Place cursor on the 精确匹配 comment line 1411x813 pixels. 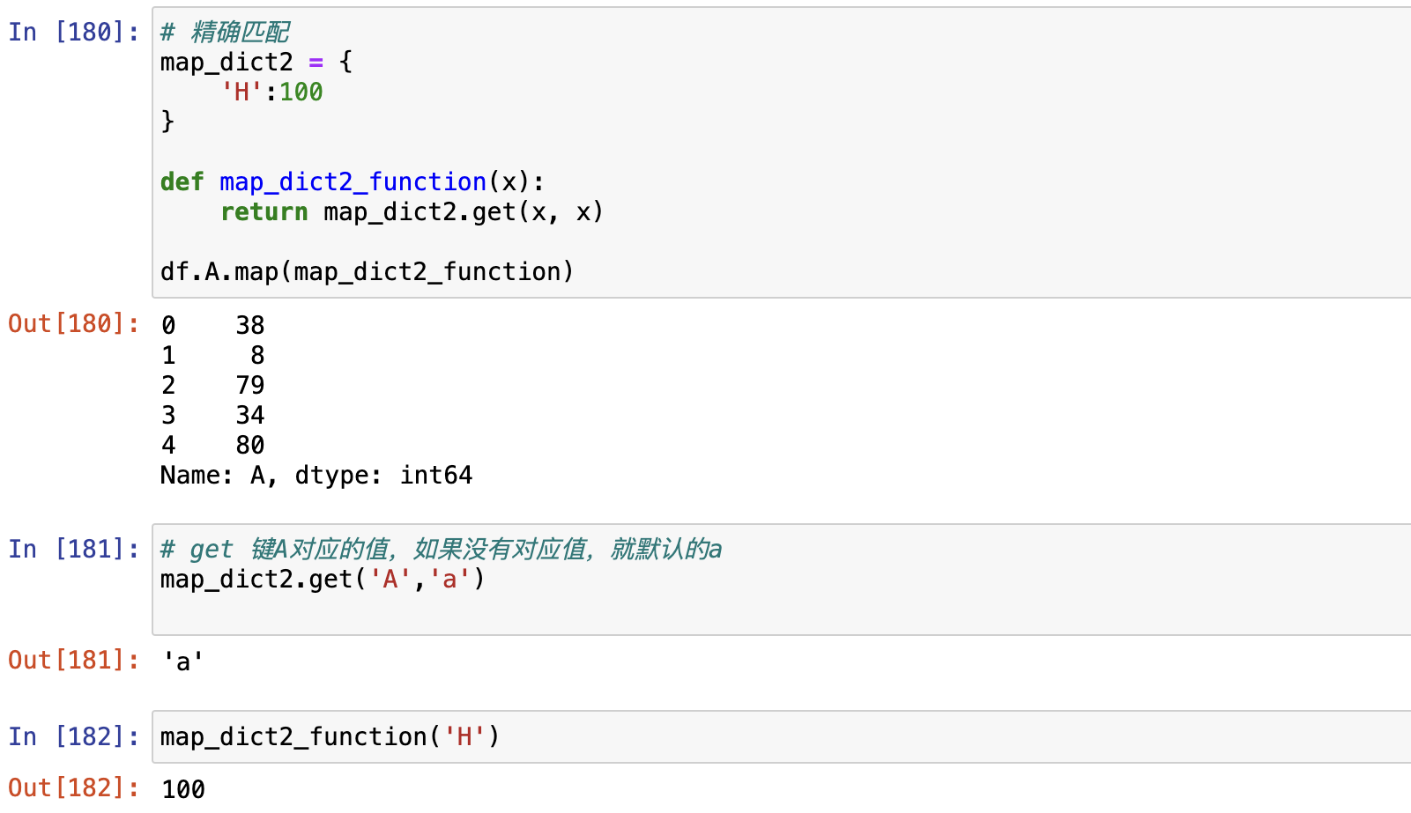pyautogui.click(x=225, y=33)
